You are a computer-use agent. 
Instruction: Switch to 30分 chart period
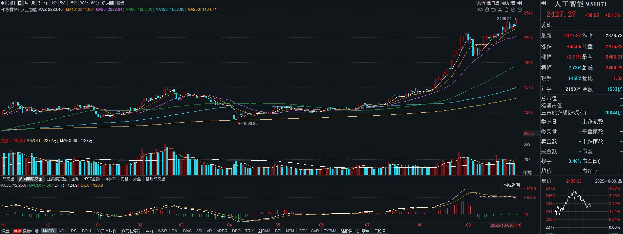84,3
